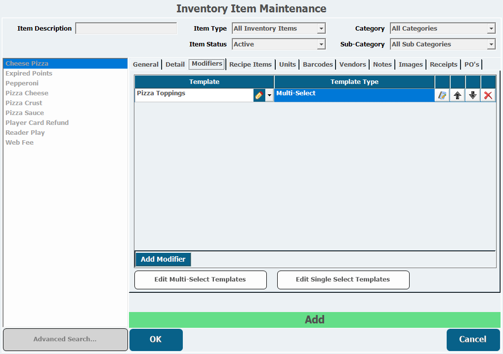Expand the Category dropdown

[x=491, y=29]
